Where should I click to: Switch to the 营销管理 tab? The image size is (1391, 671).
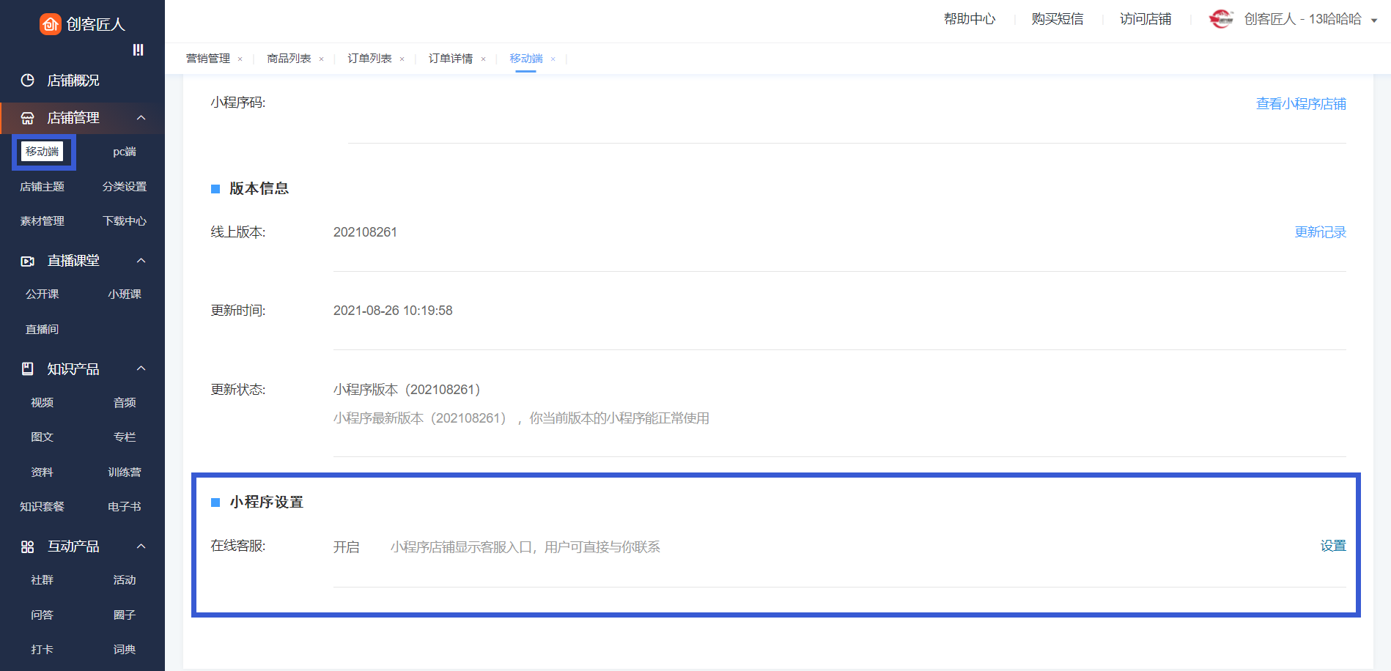[208, 59]
